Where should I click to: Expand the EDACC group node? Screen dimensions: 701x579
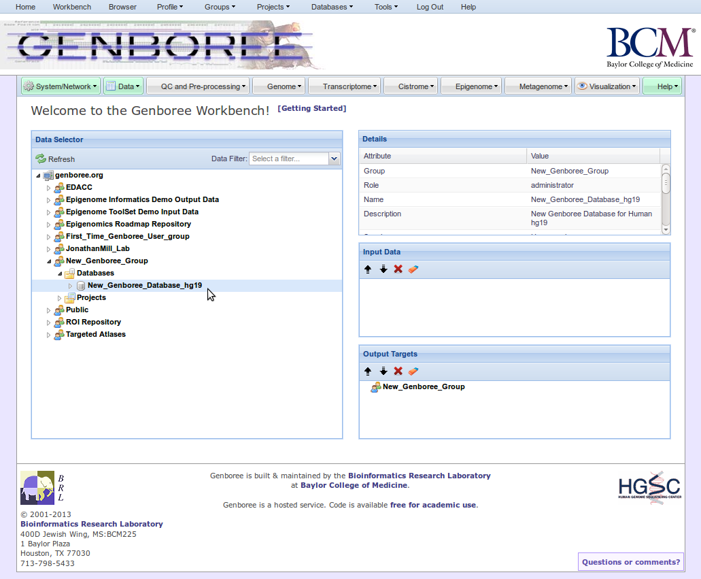pyautogui.click(x=48, y=188)
